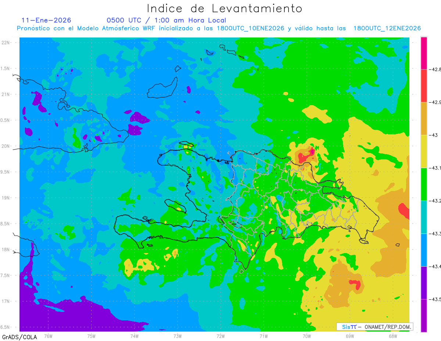The width and height of the screenshot is (441, 341).
Task: Click the legend value "-43.2"
Action: click(435, 201)
